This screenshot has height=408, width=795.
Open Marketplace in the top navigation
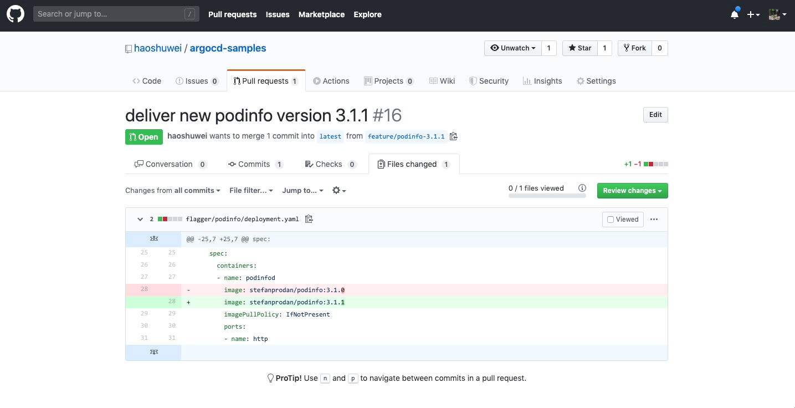pos(321,14)
